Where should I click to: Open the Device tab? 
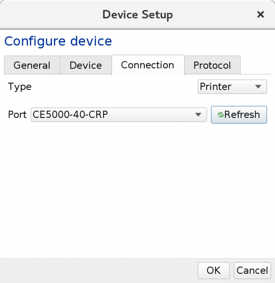[86, 65]
